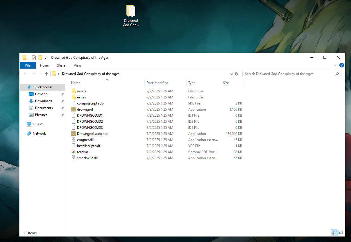This screenshot has width=351, height=242.
Task: Select the drowngod application icon
Action: pyautogui.click(x=74, y=109)
